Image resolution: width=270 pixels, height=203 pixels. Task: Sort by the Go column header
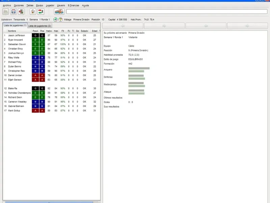click(x=77, y=31)
